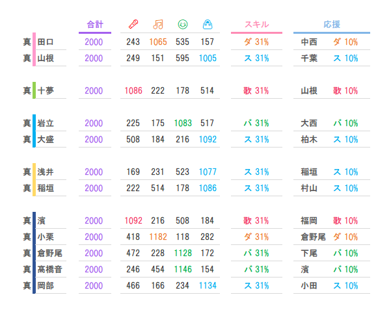Viewport: 391px width, 310px height.
Task: Click the orange 1182 value in 小栗 row
Action: (158, 237)
